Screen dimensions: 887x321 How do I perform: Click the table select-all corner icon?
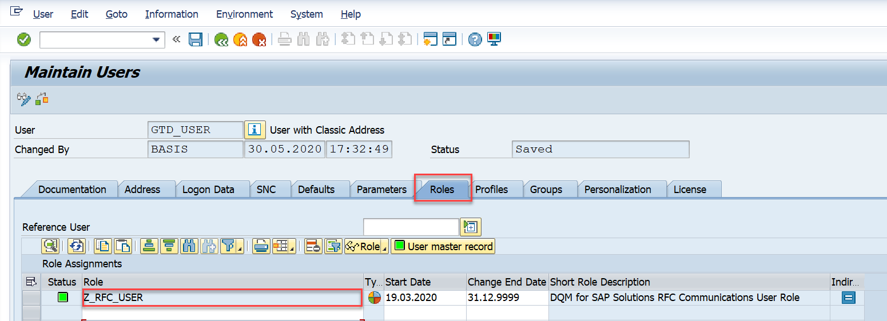click(x=31, y=282)
